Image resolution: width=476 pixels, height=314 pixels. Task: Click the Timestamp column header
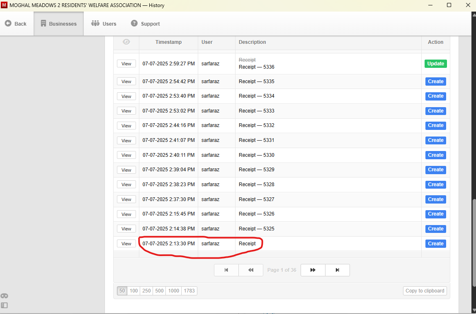[x=168, y=42]
